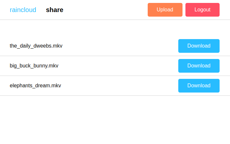
Task: Click the blue raincloud brand text
Action: tap(23, 10)
